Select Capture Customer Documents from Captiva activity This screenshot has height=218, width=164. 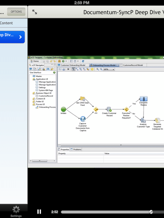pos(83,119)
